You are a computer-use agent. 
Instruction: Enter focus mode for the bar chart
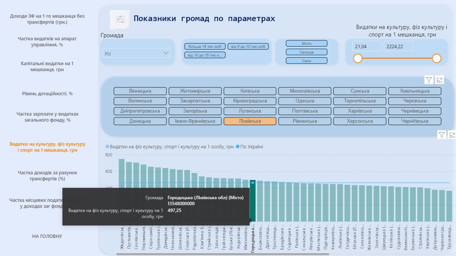tap(452, 135)
